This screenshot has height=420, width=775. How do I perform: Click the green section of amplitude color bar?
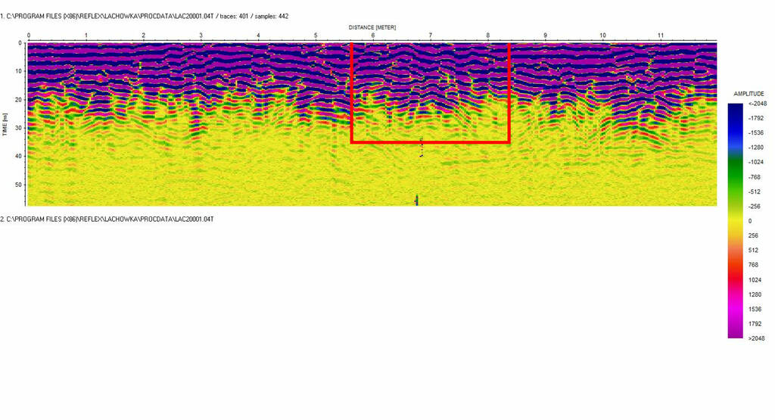coord(735,170)
